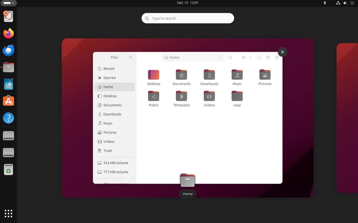Viewport: 358px width, 223px height.
Task: Open the first drive icon in dock
Action: [x=9, y=136]
